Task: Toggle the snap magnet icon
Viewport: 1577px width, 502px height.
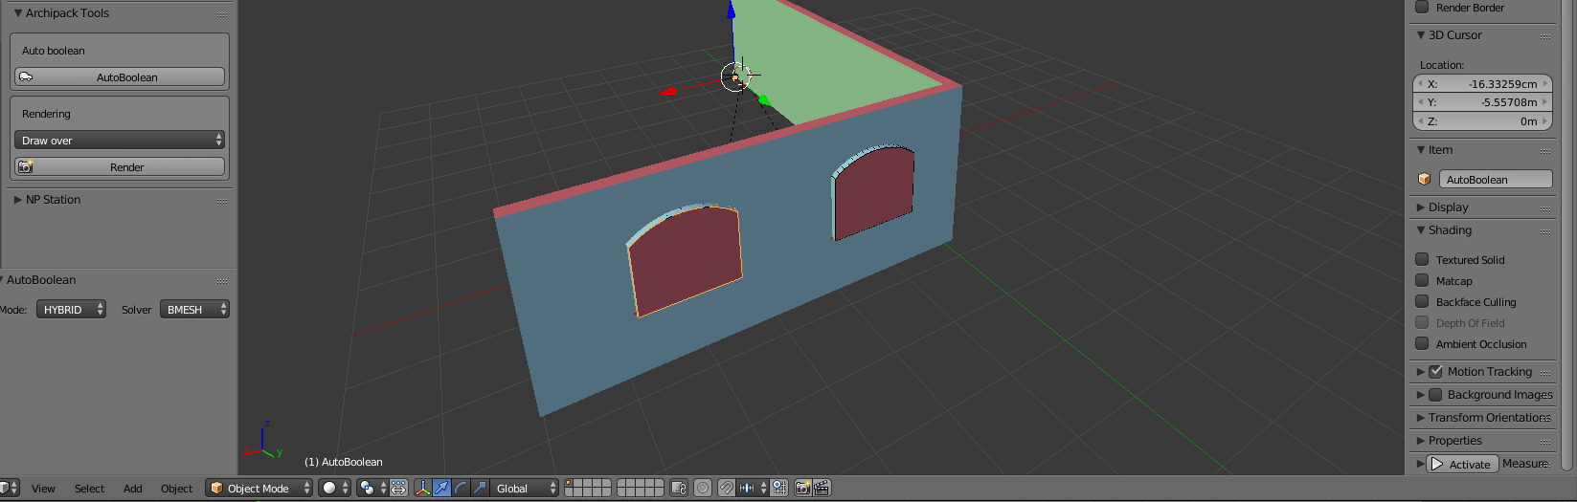Action: click(x=727, y=488)
